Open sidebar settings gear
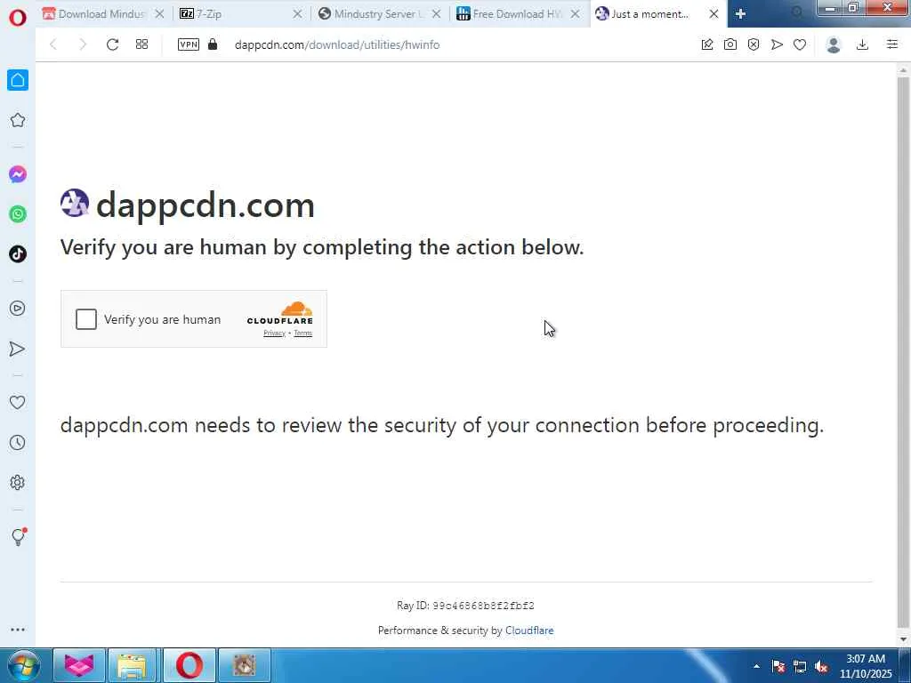The height and width of the screenshot is (683, 911). (18, 483)
